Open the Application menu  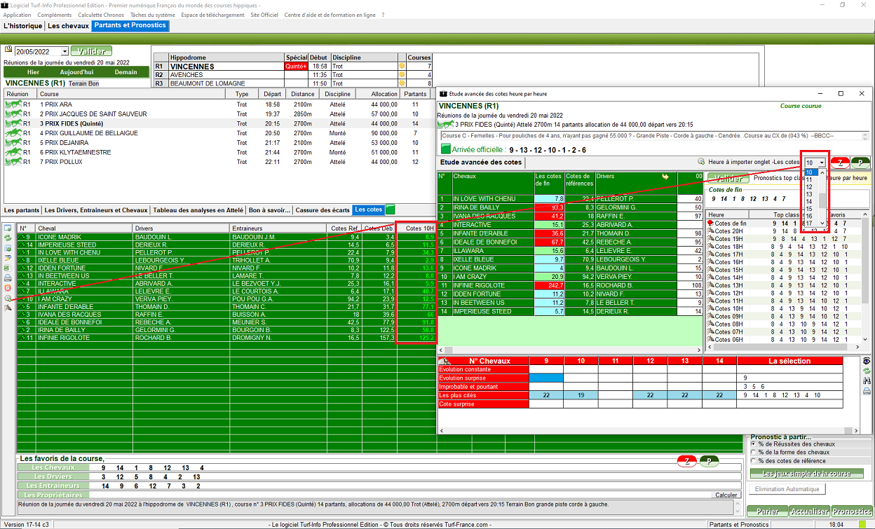click(18, 15)
